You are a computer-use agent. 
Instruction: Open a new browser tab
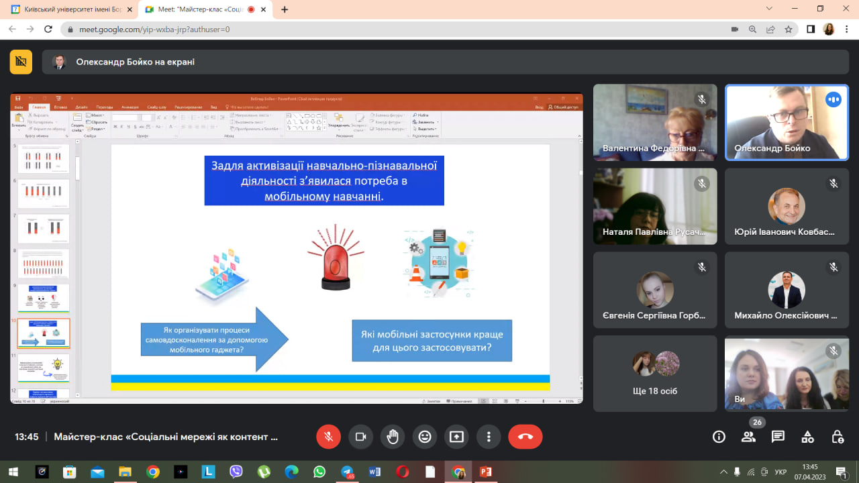click(x=285, y=10)
